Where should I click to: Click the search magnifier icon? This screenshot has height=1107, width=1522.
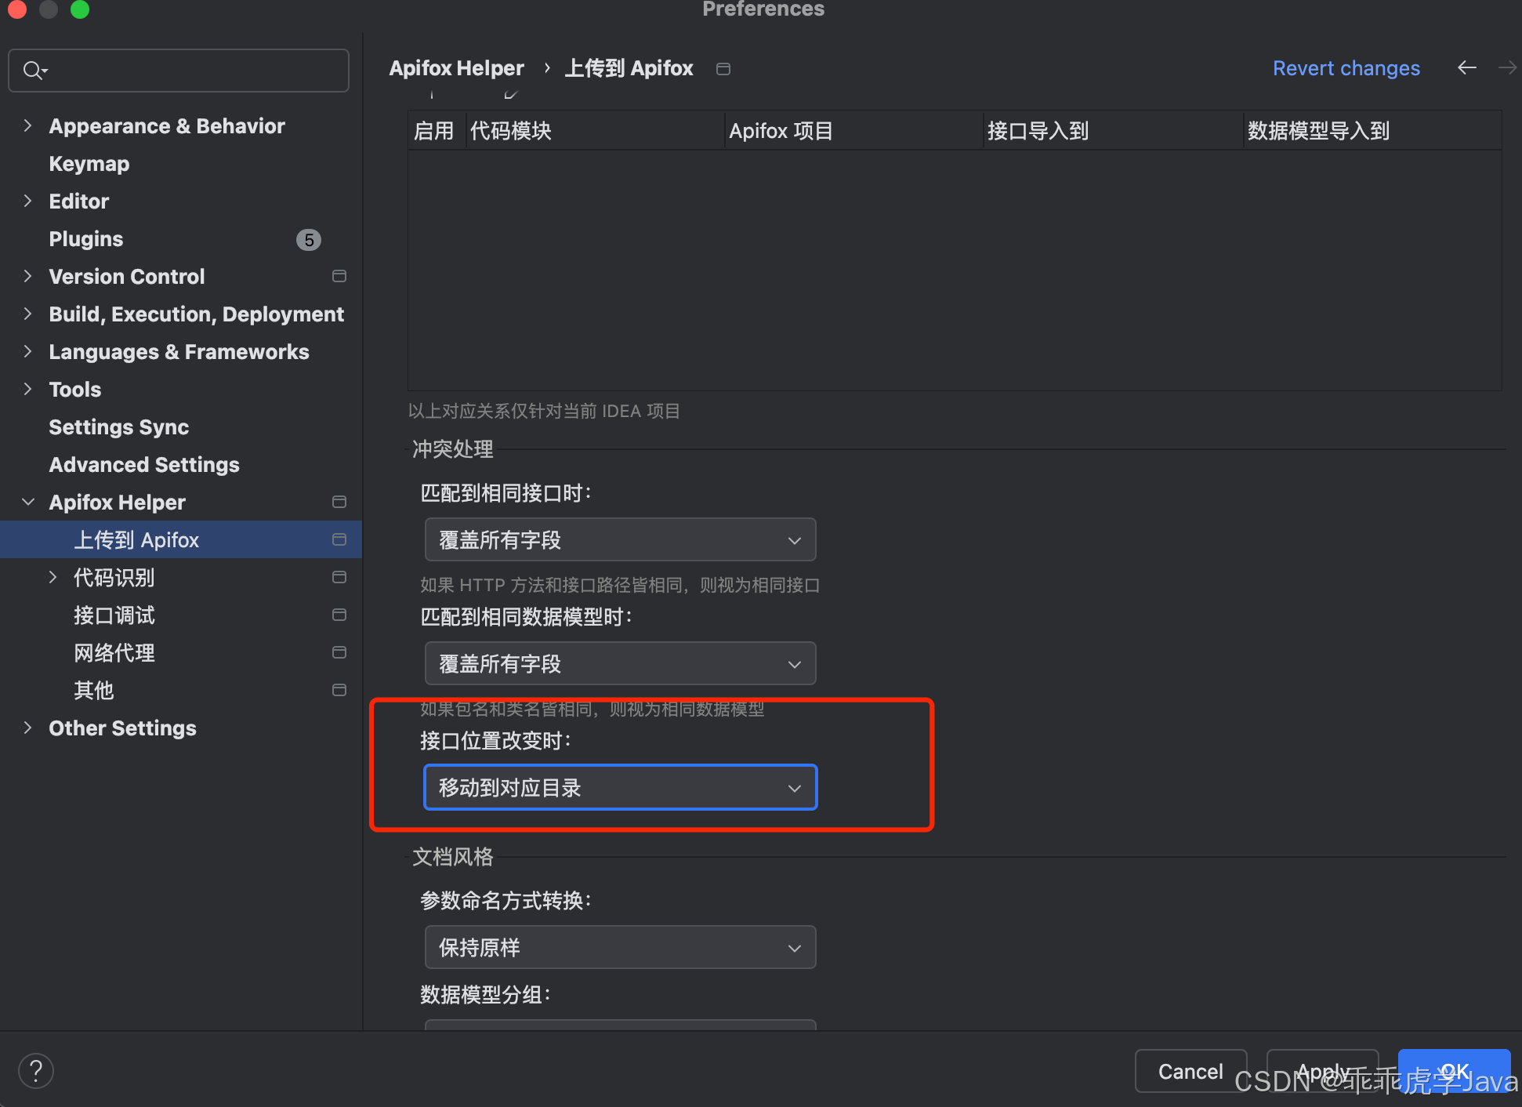click(33, 71)
